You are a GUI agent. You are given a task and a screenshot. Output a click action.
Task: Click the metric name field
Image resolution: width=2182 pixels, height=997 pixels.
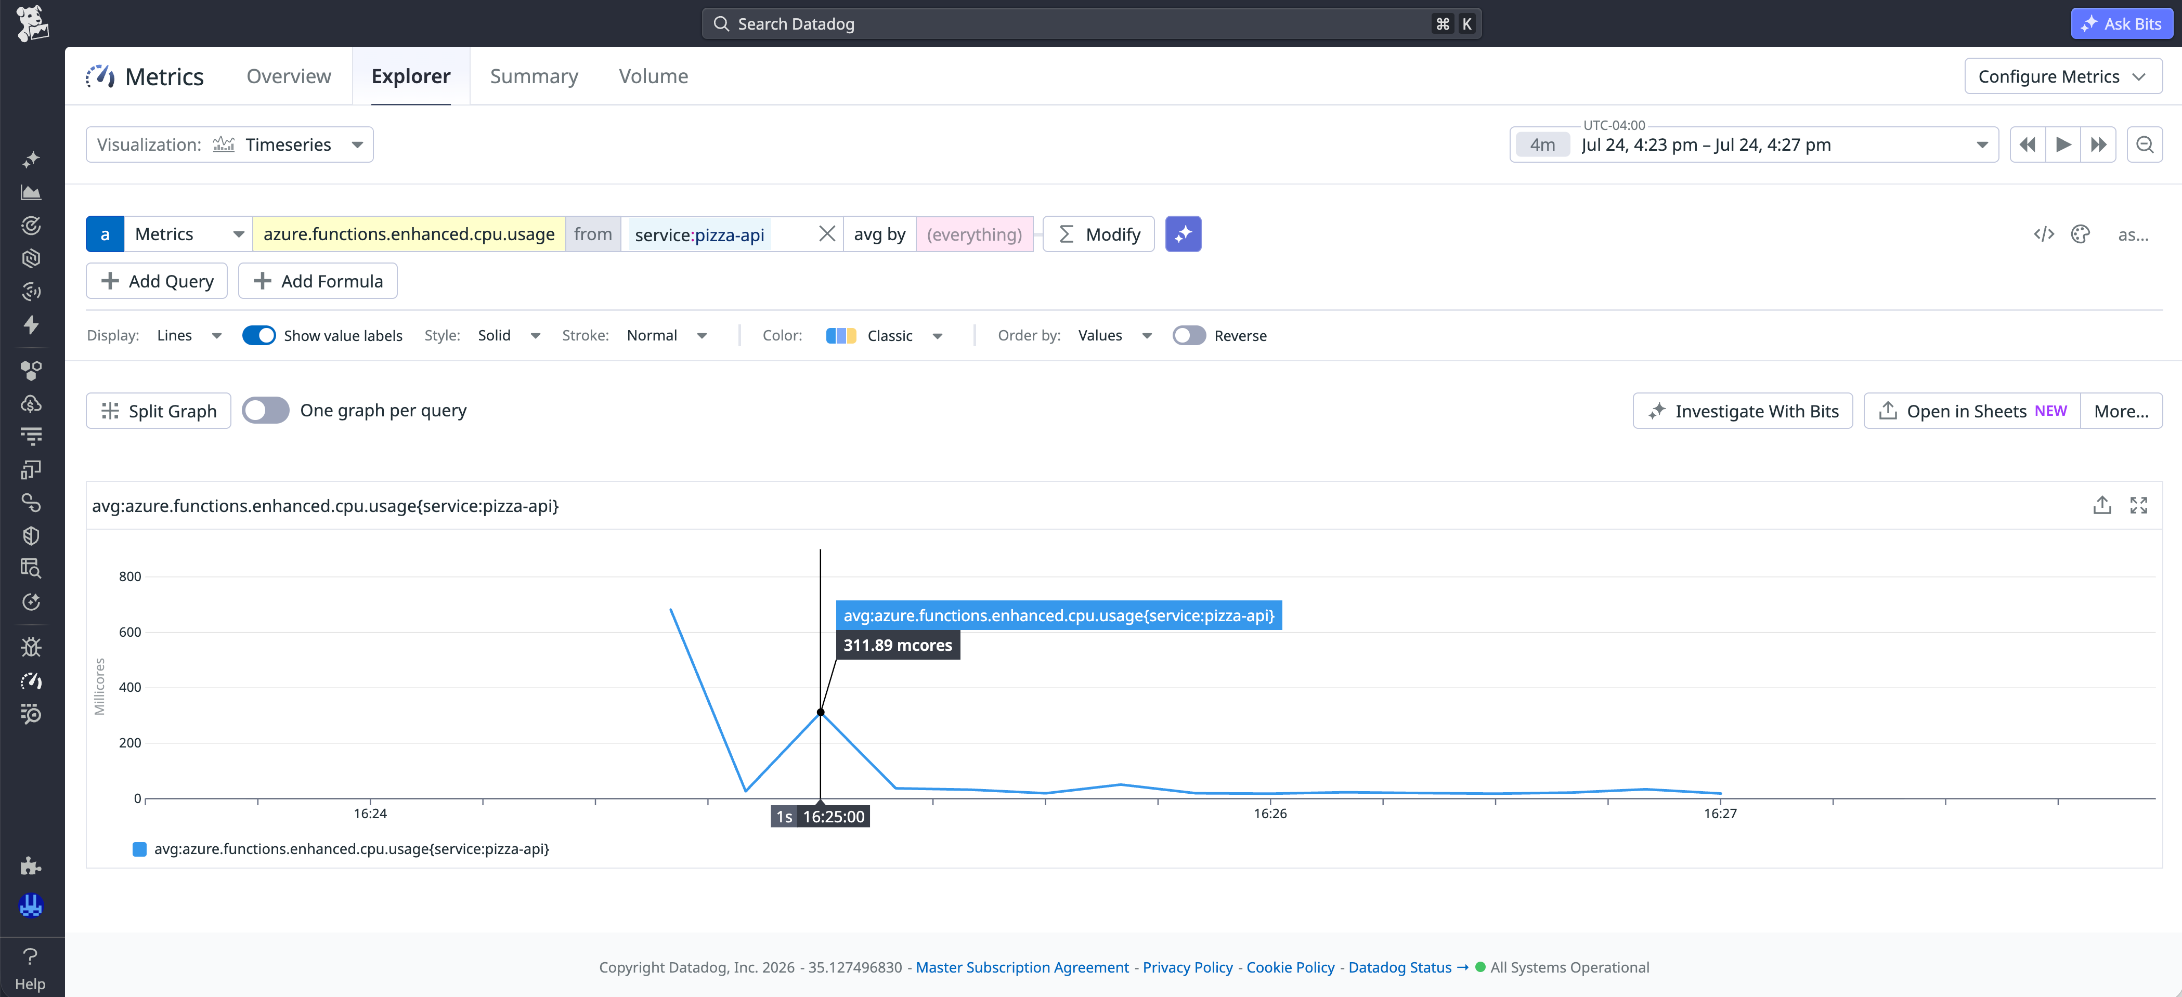[409, 234]
